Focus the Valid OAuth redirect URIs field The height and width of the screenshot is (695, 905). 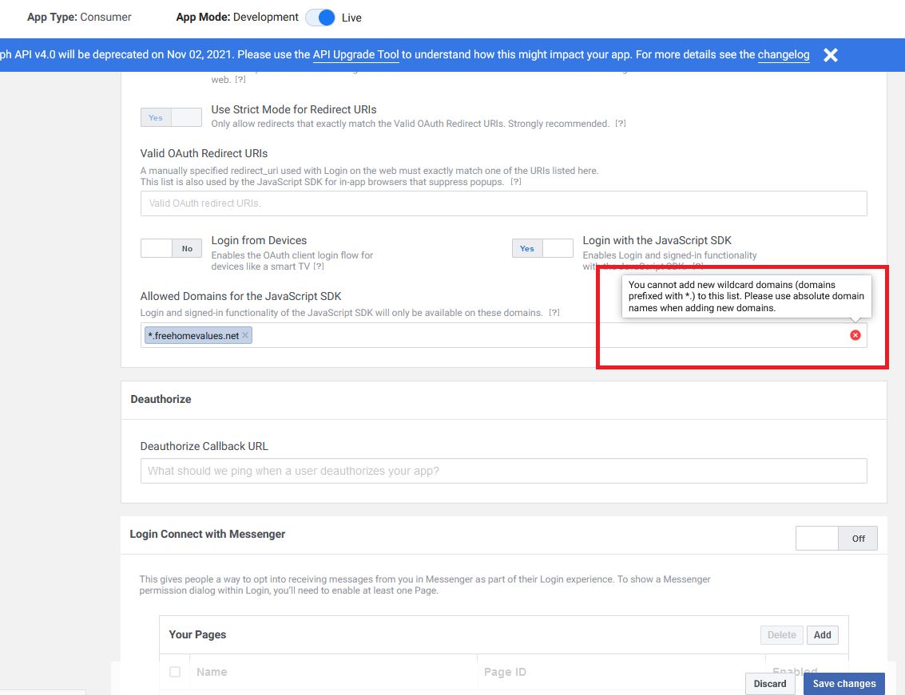coord(503,203)
